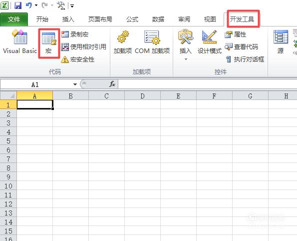Select column G header
Image resolution: width=297 pixels, height=241 pixels.
click(x=250, y=95)
